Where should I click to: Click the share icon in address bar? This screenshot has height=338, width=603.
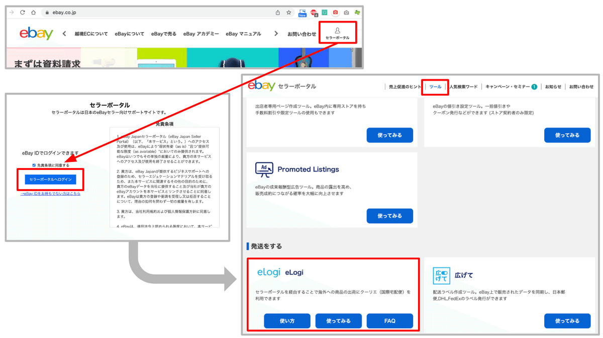pos(277,13)
